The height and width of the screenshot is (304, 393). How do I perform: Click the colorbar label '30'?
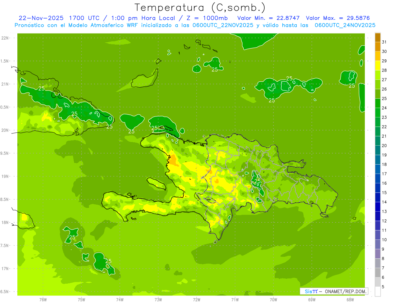[x=384, y=51]
